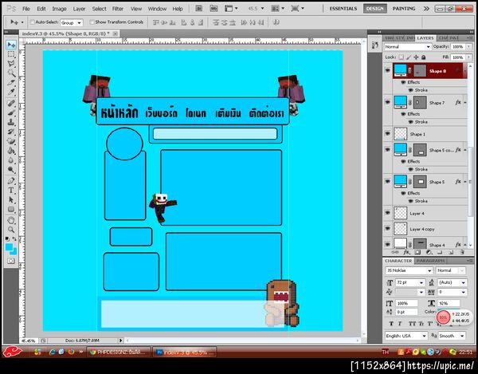Toggle visibility of Layer 4 copy
Image resolution: width=478 pixels, height=374 pixels.
388,229
